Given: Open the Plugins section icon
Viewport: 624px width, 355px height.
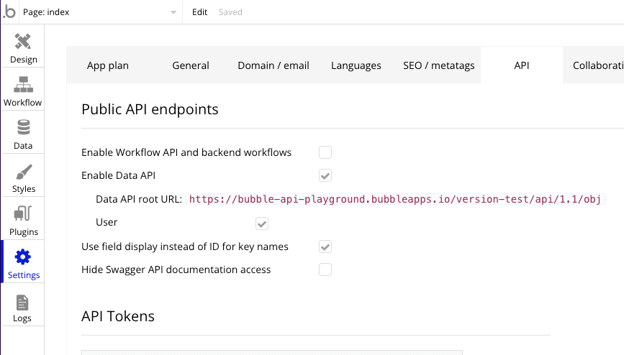Looking at the screenshot, I should 23,213.
